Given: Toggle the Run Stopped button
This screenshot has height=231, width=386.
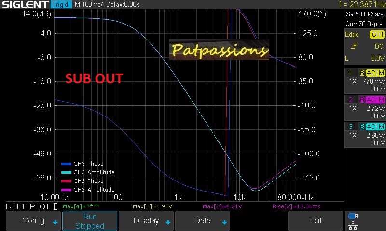Looking at the screenshot, I should [90, 221].
